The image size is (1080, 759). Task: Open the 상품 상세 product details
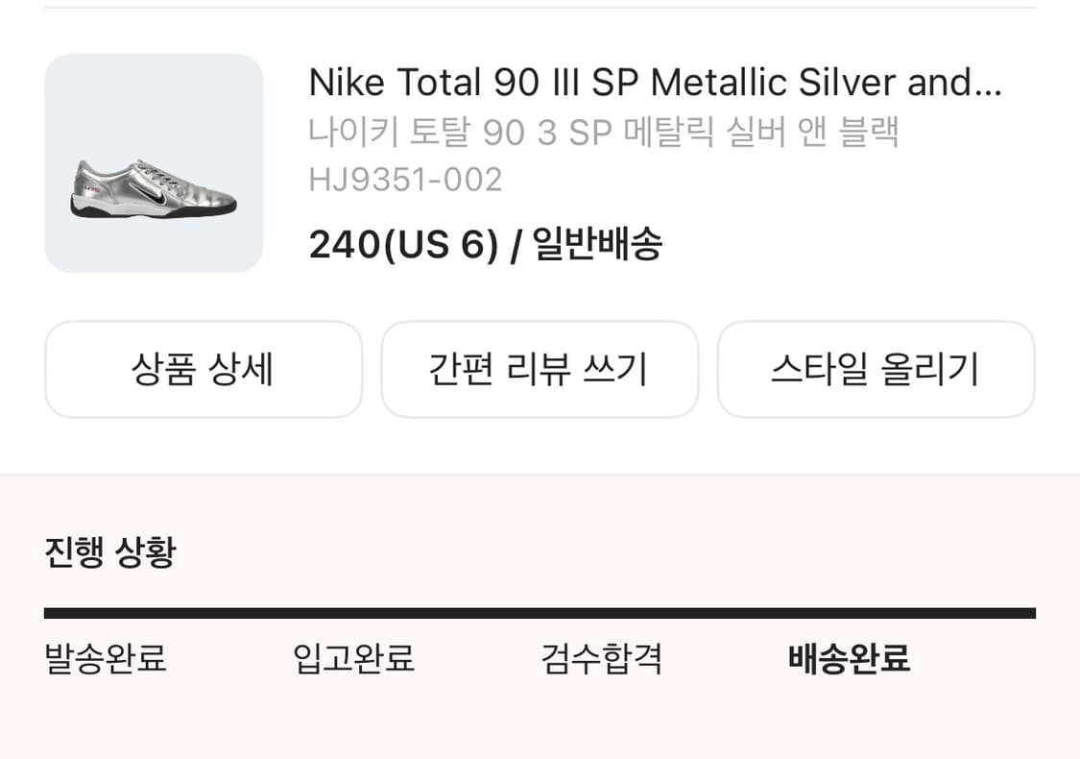[x=203, y=370]
